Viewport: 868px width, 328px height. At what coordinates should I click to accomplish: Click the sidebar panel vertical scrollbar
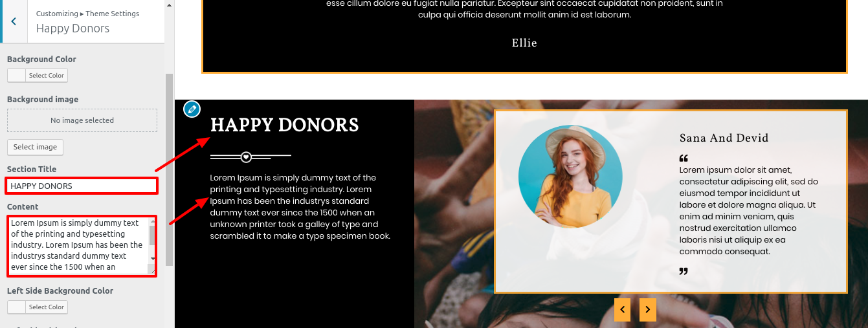tap(170, 168)
